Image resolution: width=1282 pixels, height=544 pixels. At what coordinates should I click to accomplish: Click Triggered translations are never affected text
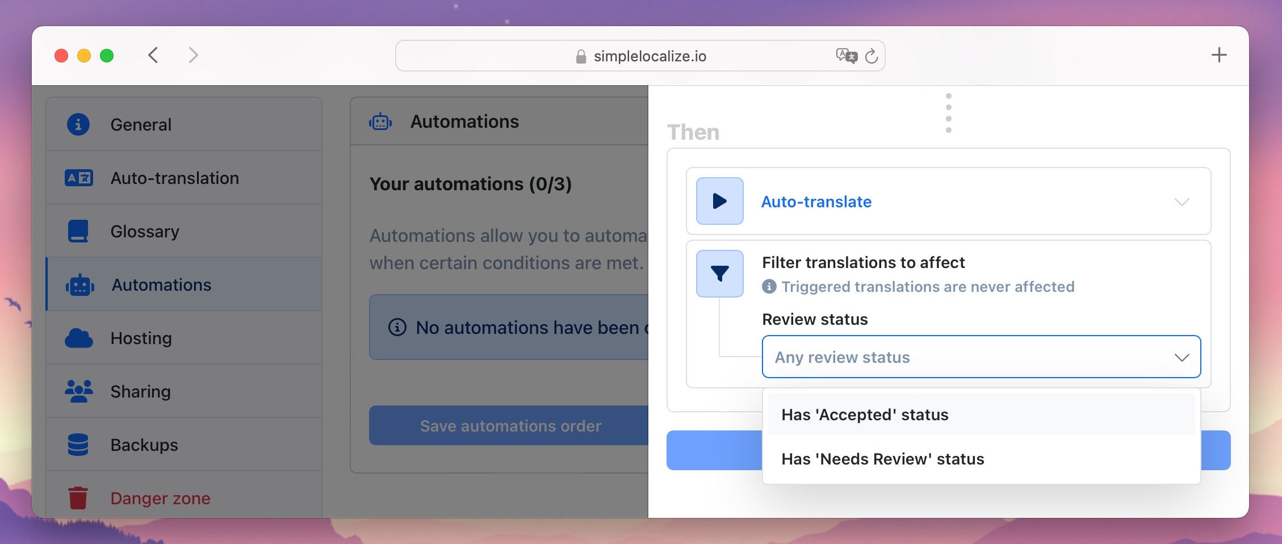(x=928, y=286)
